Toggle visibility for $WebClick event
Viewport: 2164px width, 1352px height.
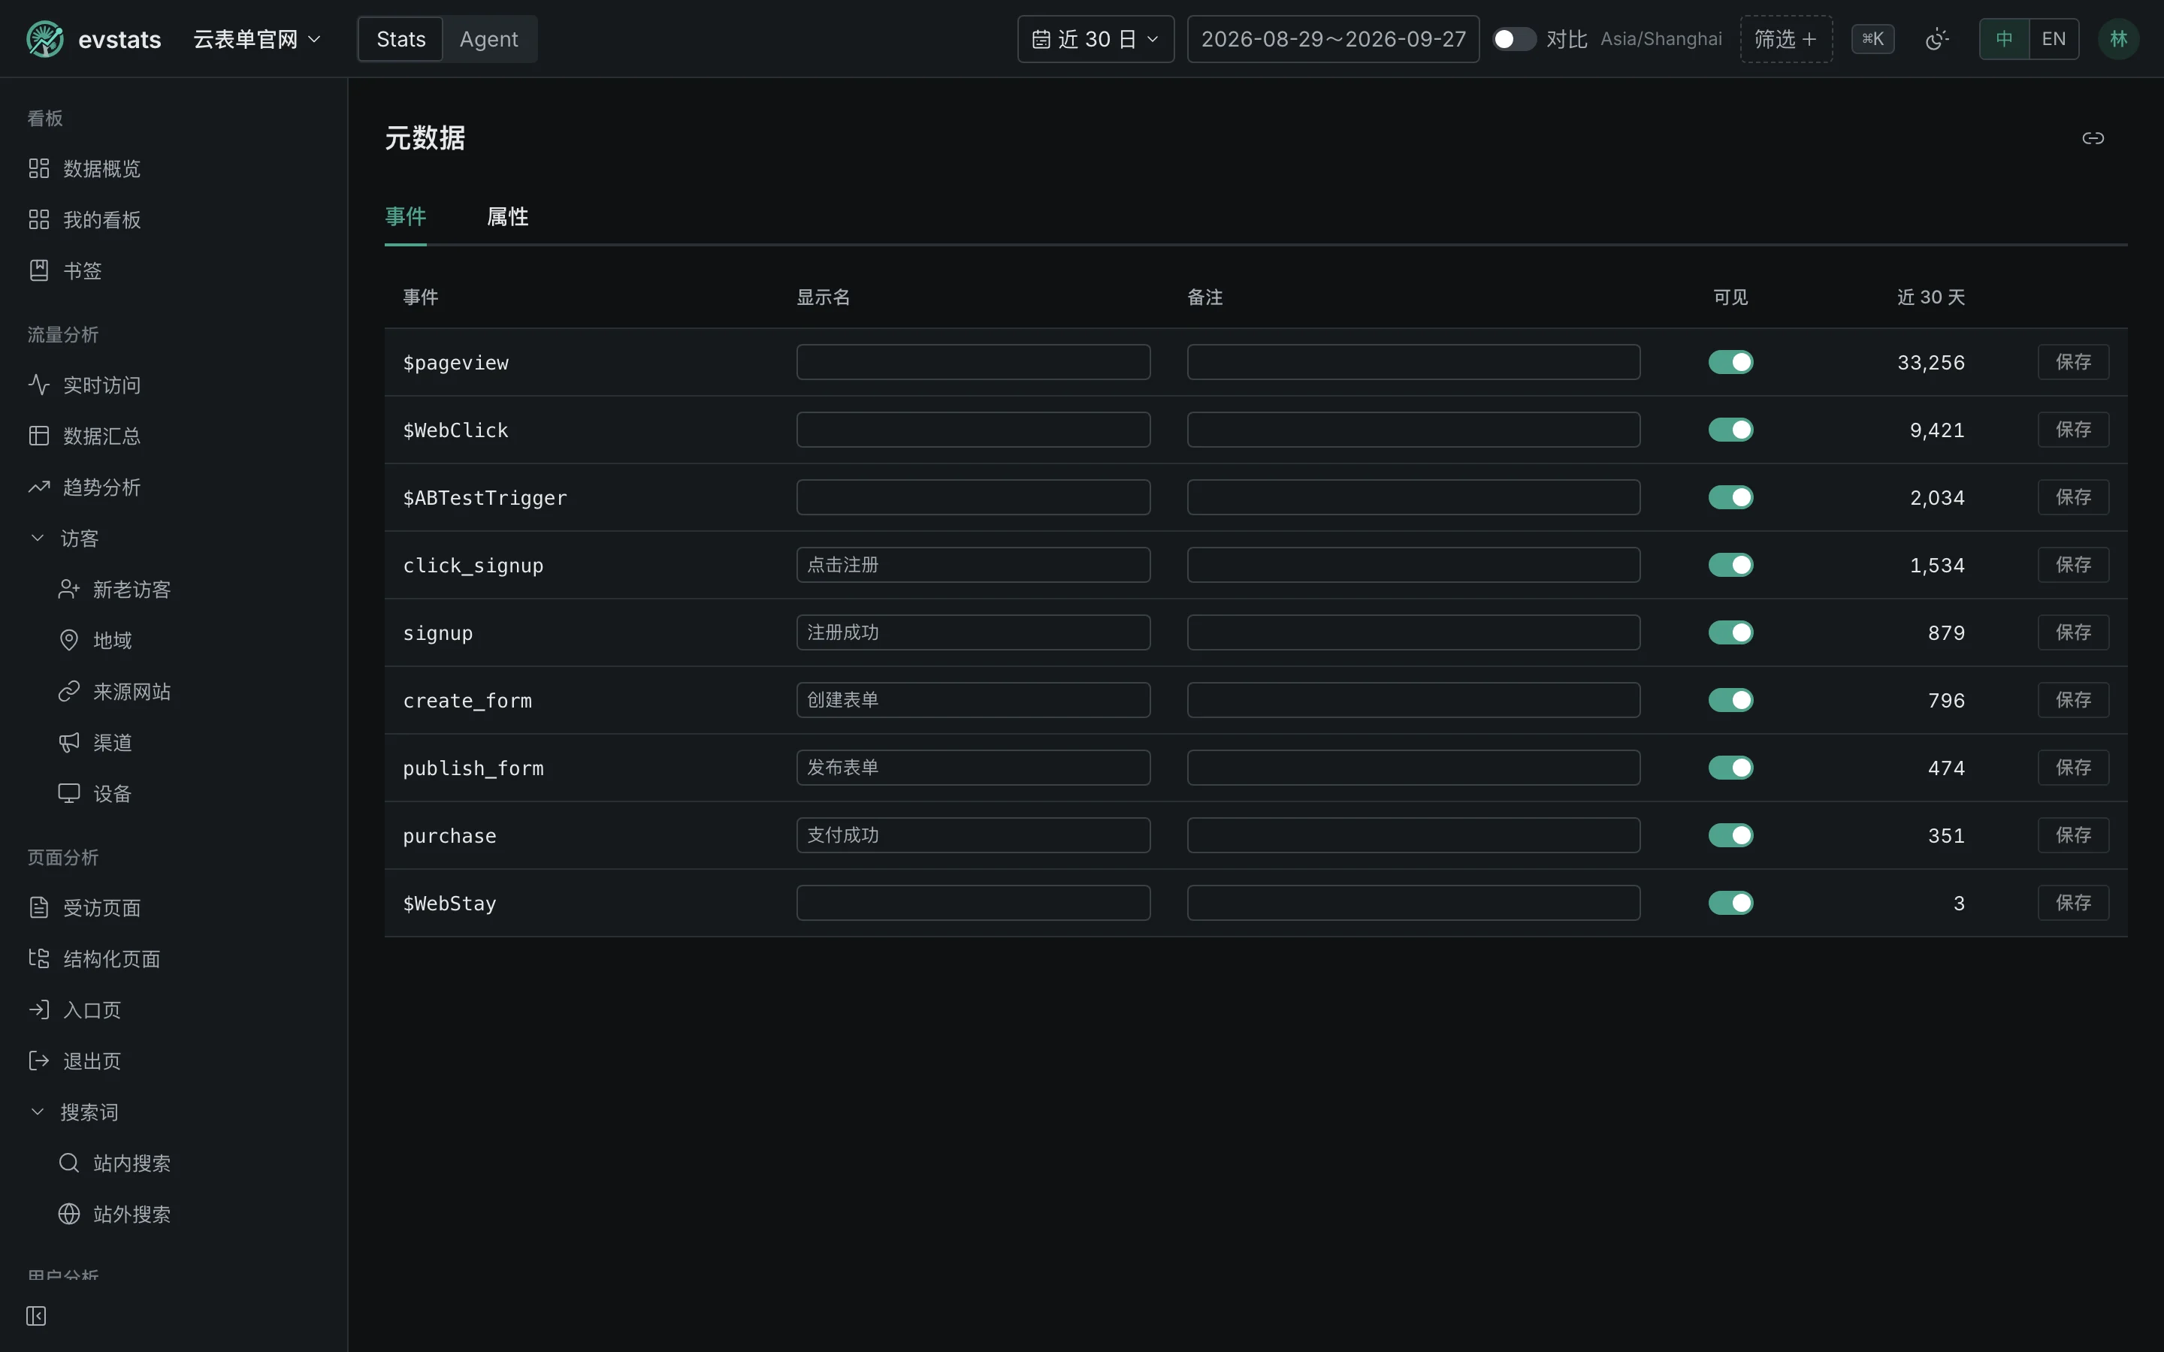pyautogui.click(x=1730, y=430)
